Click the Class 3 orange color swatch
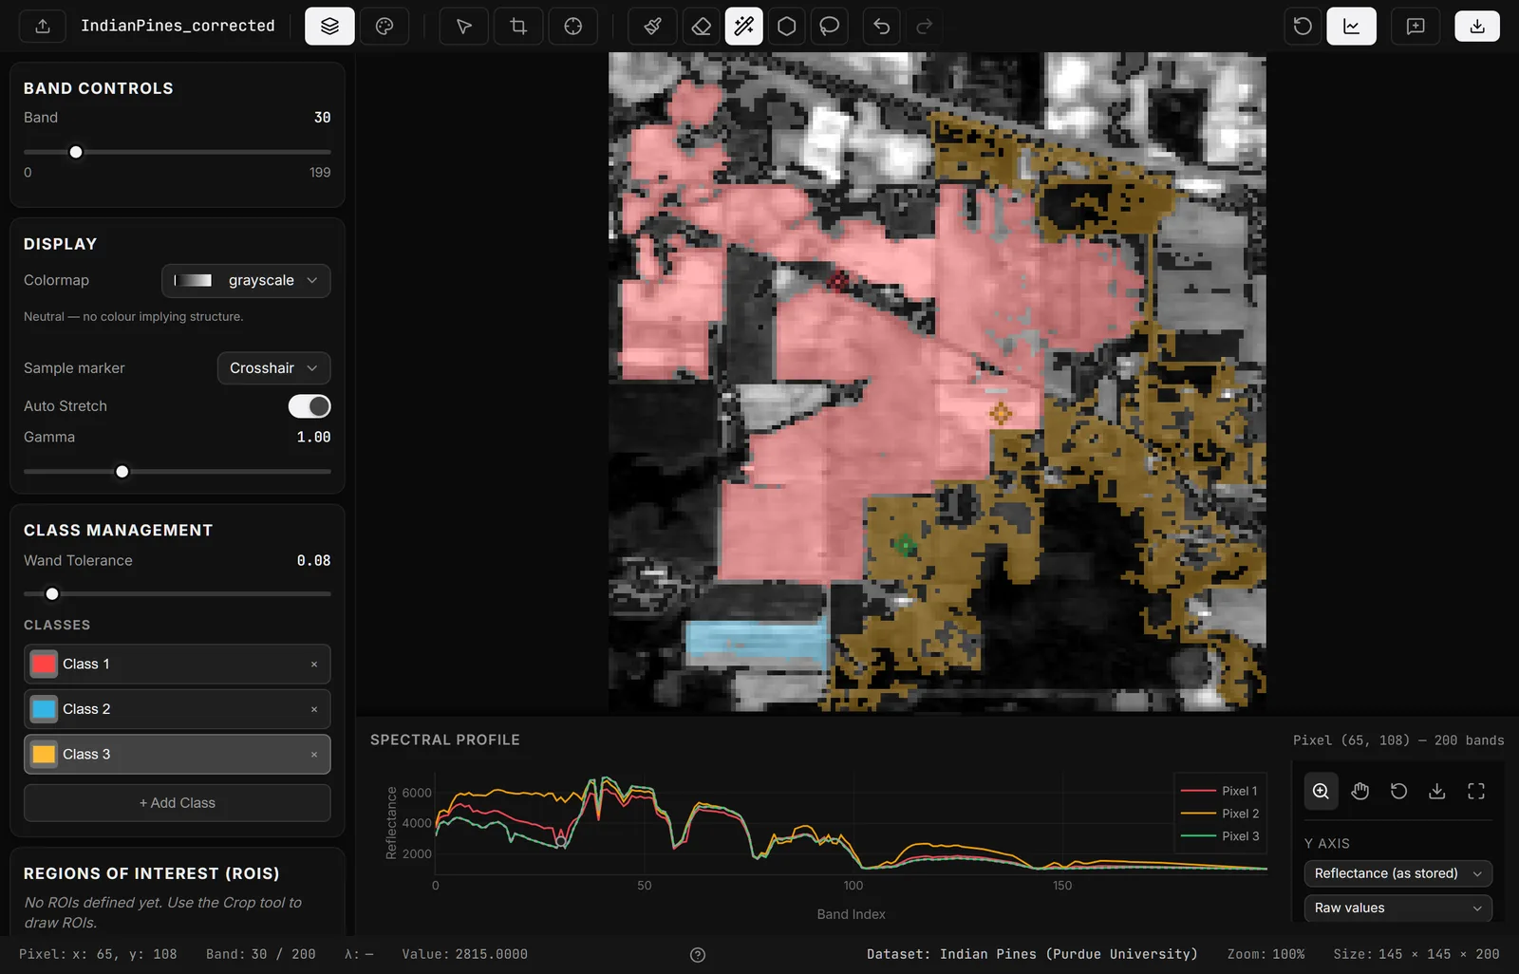Screen dimensions: 1519x974 click(x=44, y=755)
